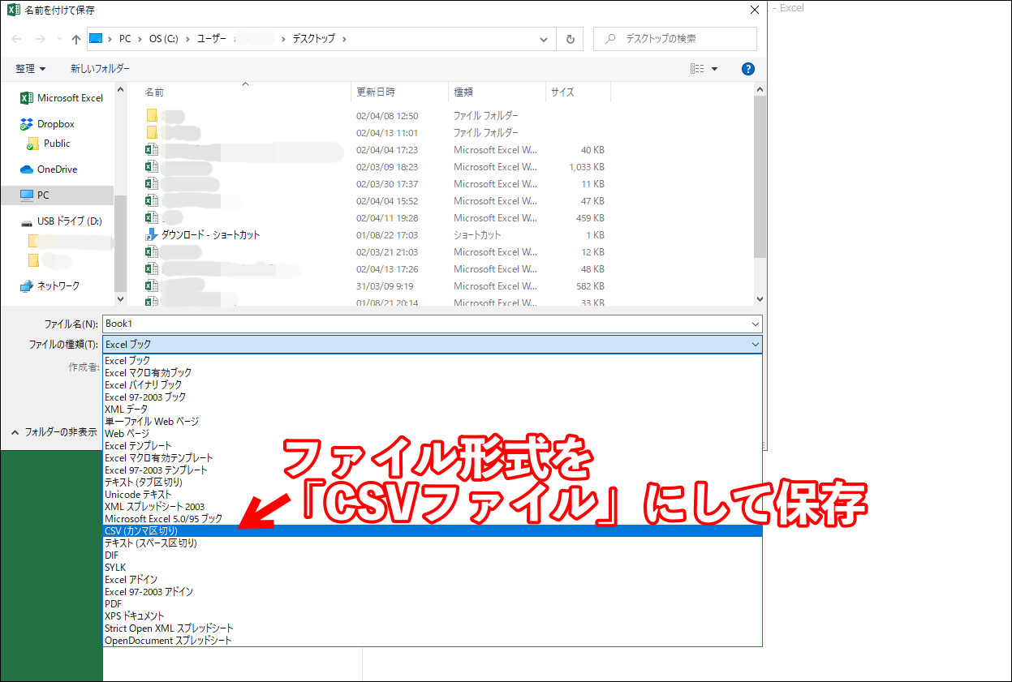Close the 名前を付けて保存 dialog
The image size is (1012, 682).
755,10
